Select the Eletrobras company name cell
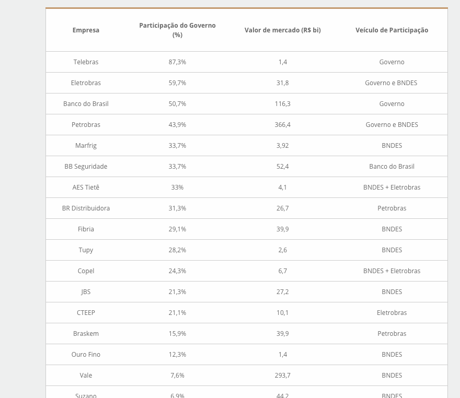 (x=86, y=83)
